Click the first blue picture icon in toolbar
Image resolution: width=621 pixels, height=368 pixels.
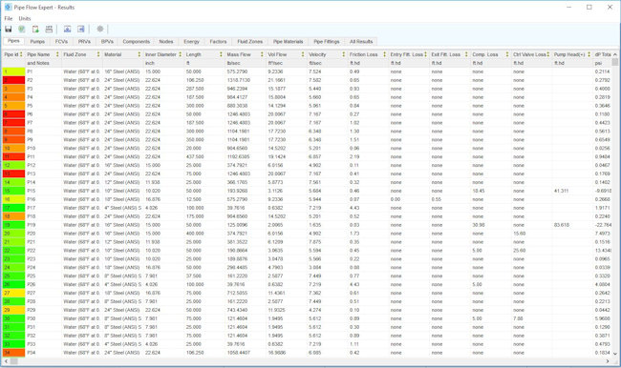coord(67,29)
